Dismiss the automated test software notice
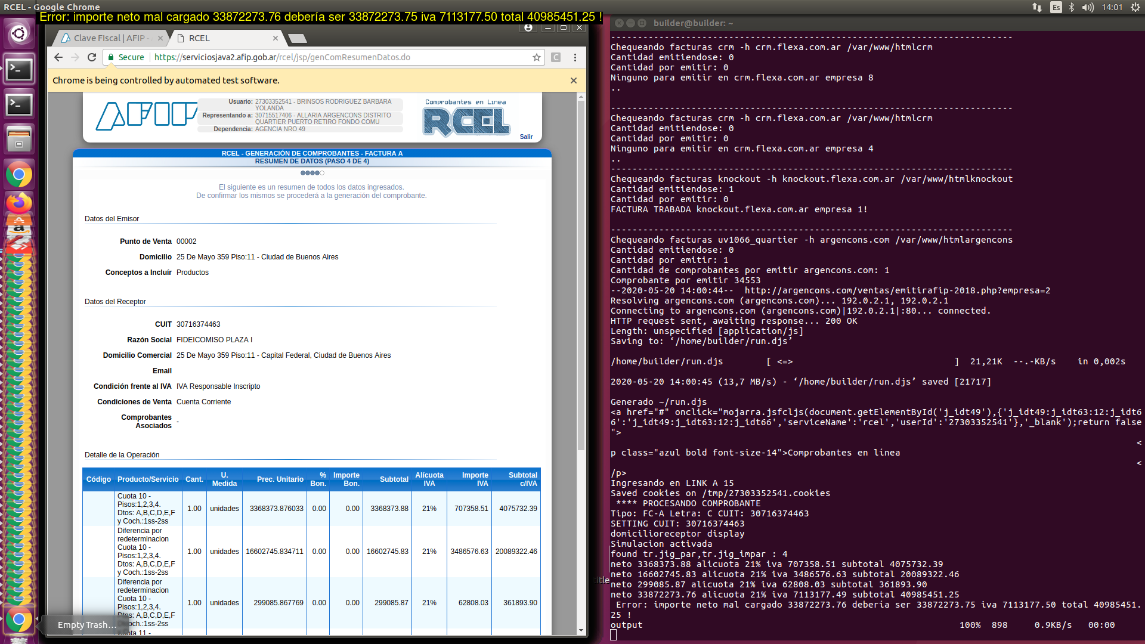Image resolution: width=1145 pixels, height=644 pixels. click(574, 80)
